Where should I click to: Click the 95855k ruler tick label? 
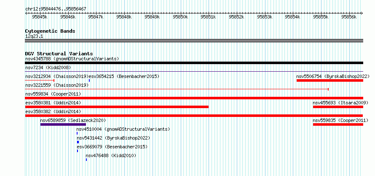pyautogui.click(x=321, y=17)
